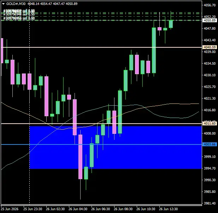Click the time label 26 Jun 08:30
This screenshot has width=218, height=213.
click(123, 209)
